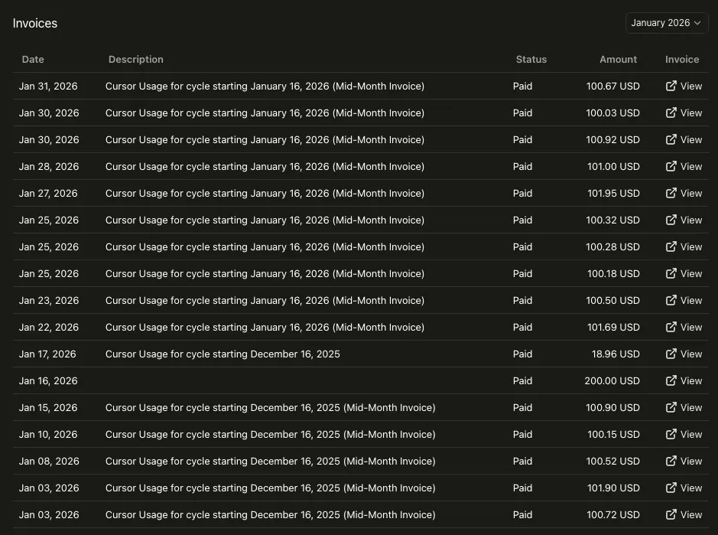The image size is (718, 535).
Task: Select the Jan 28, 2026 date cell
Action: [49, 166]
